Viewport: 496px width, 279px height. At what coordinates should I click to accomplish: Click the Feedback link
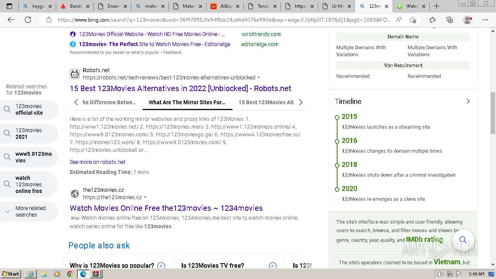point(172,52)
